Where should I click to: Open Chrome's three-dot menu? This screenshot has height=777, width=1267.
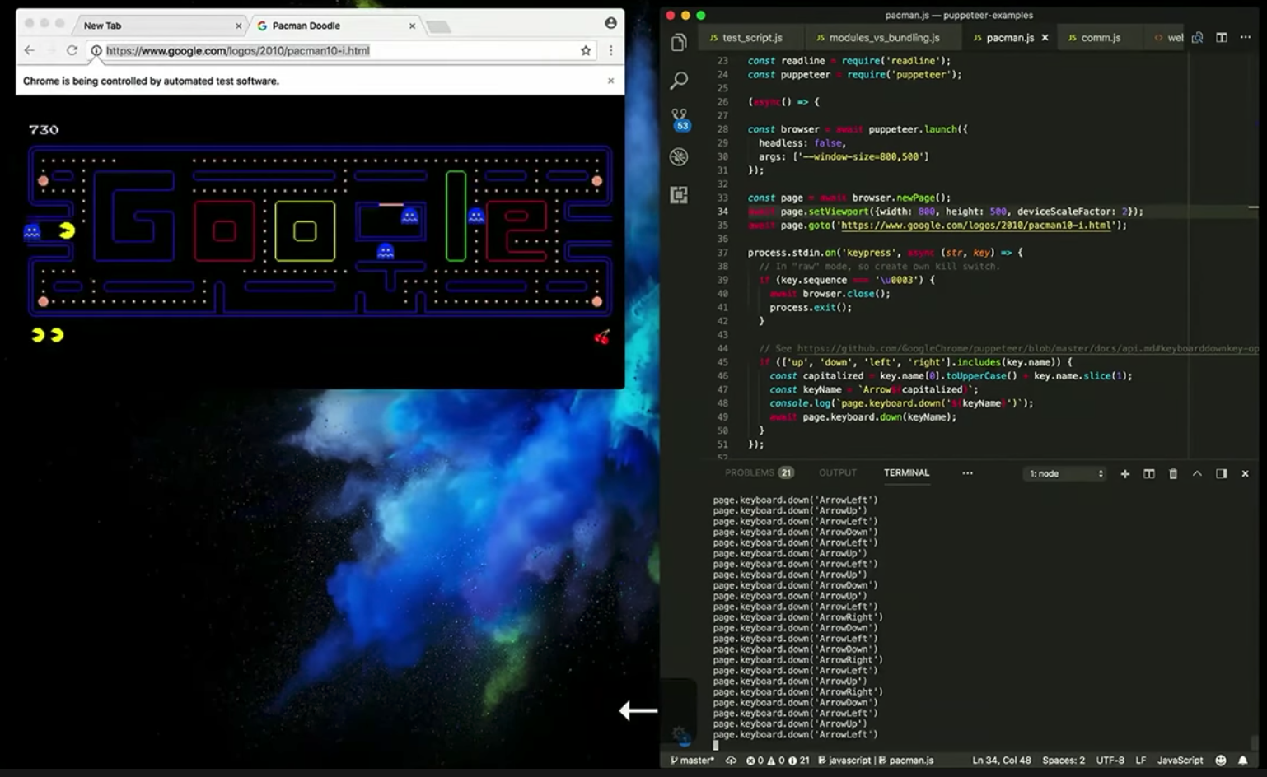(610, 50)
